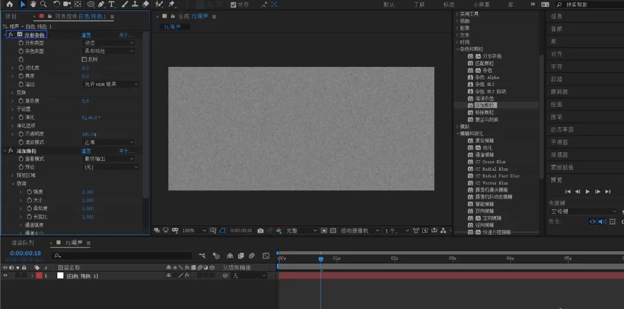Select the 标准 workspace
The height and width of the screenshot is (309, 624).
pyautogui.click(x=449, y=5)
